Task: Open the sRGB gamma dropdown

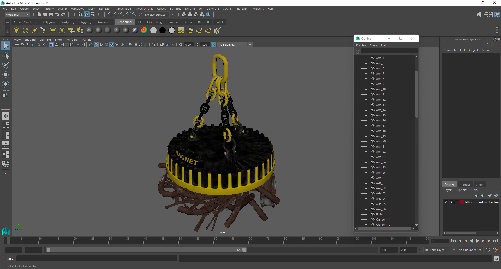Action: tap(234, 45)
